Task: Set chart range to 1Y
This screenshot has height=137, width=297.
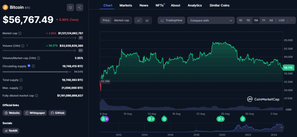Action: (x=264, y=21)
